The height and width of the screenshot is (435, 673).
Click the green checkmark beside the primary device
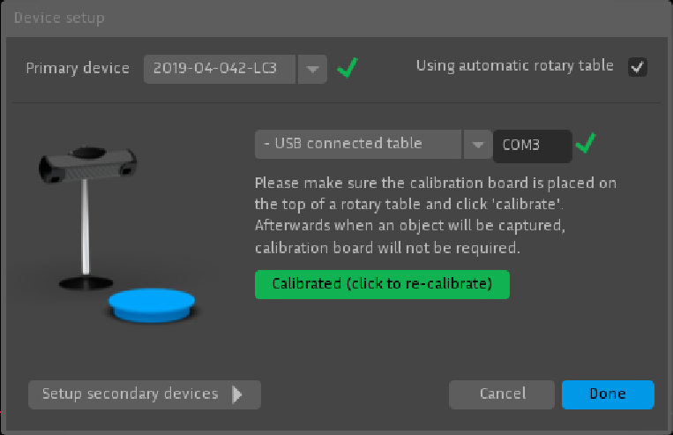348,67
